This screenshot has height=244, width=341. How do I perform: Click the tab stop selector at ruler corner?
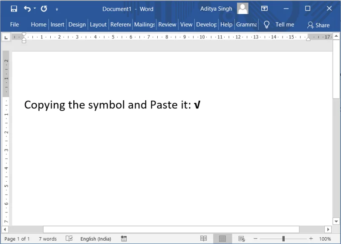tap(6, 38)
